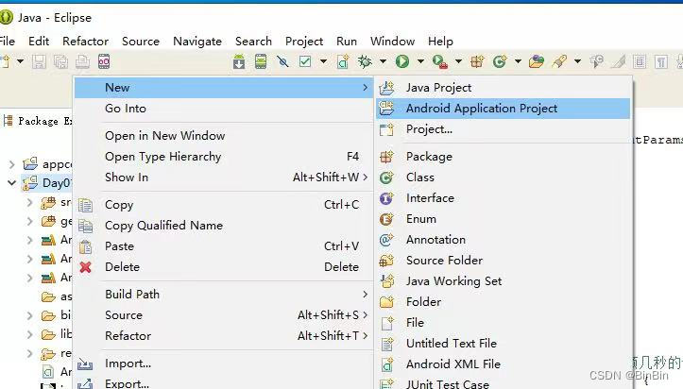Open the Project menu

[x=304, y=42]
